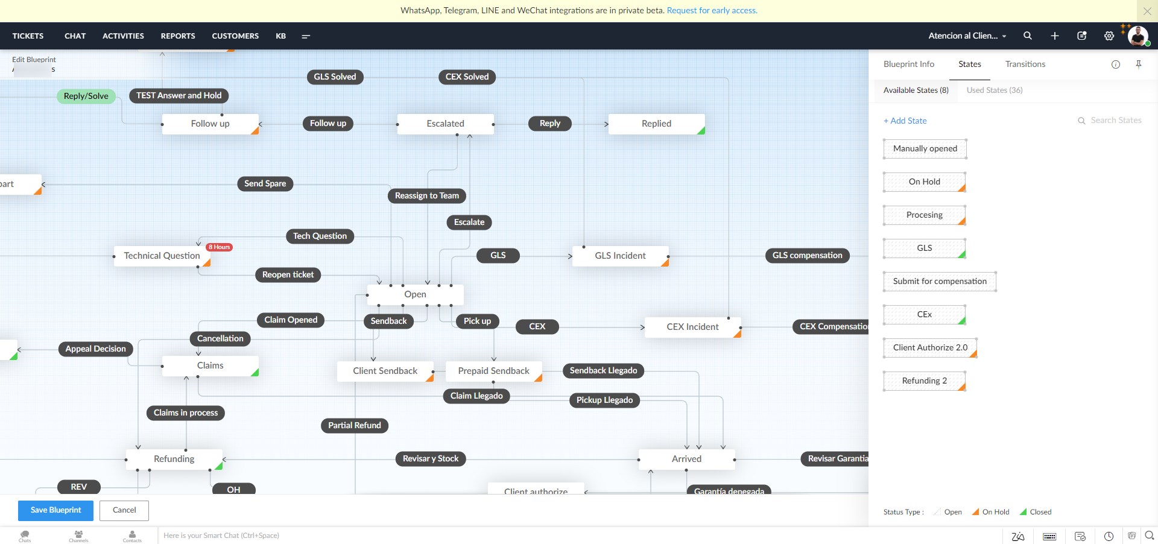Open the global search icon in top bar
This screenshot has height=544, width=1158.
point(1028,36)
